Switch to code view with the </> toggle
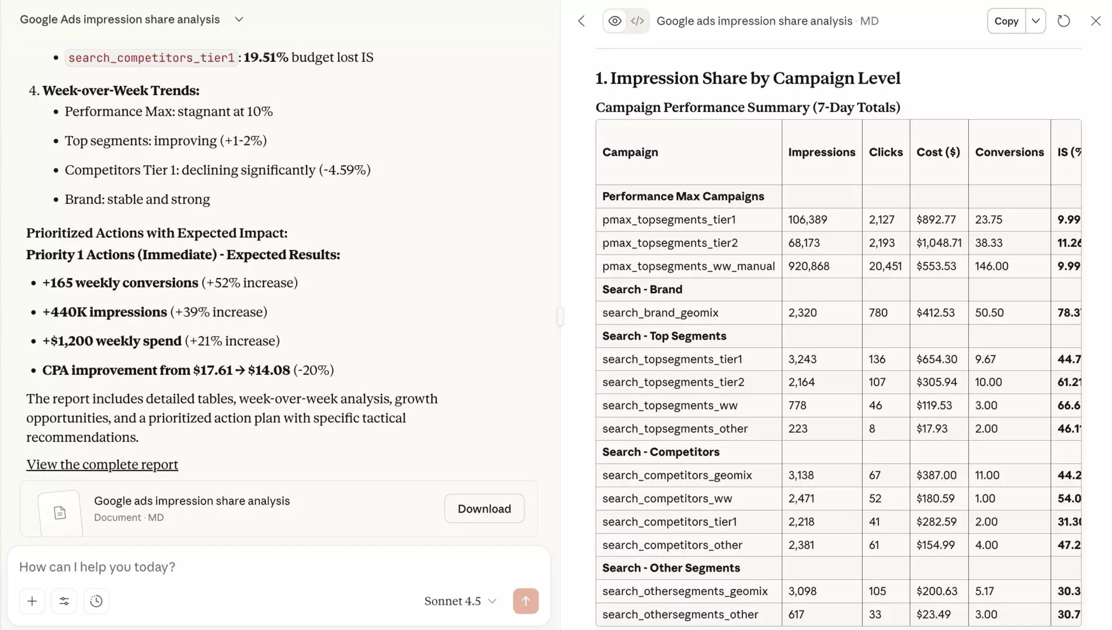1112x630 pixels. click(637, 21)
